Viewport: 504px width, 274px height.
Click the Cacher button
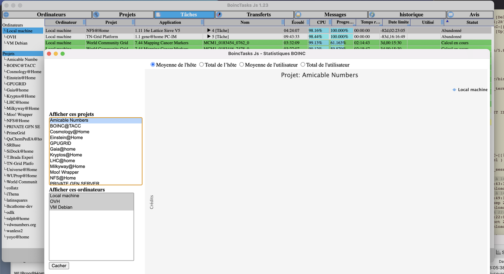coord(59,266)
